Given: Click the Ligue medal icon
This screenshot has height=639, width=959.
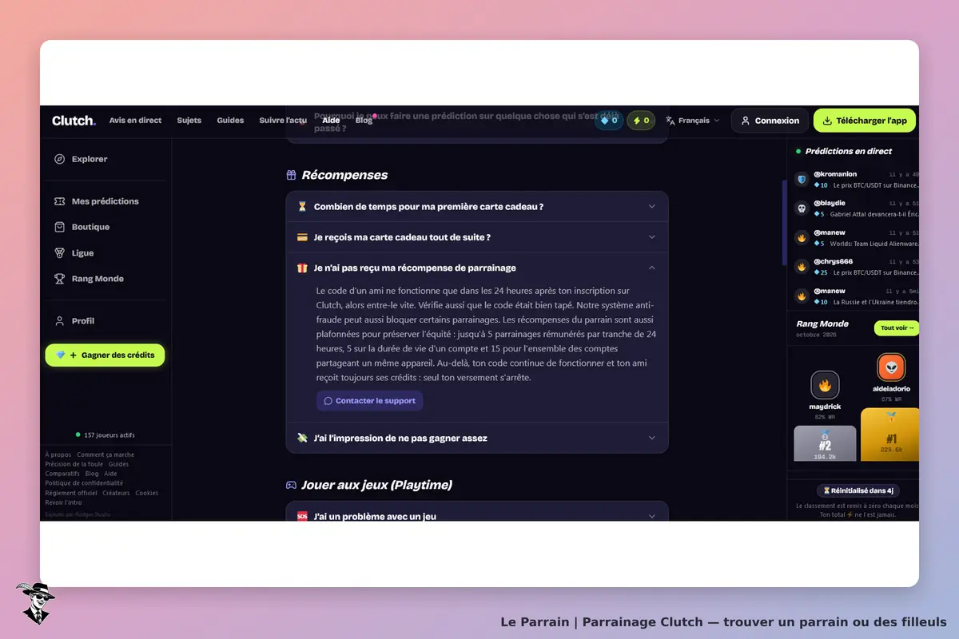Looking at the screenshot, I should (x=59, y=253).
